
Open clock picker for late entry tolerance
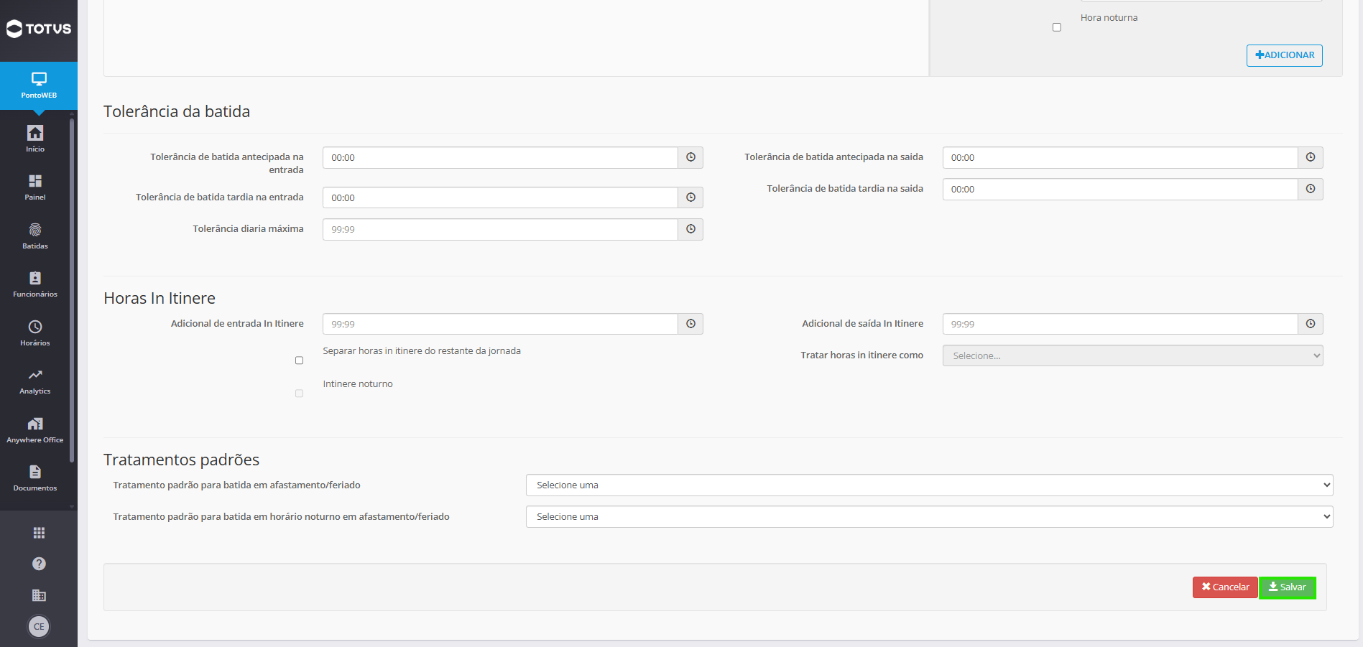coord(690,197)
